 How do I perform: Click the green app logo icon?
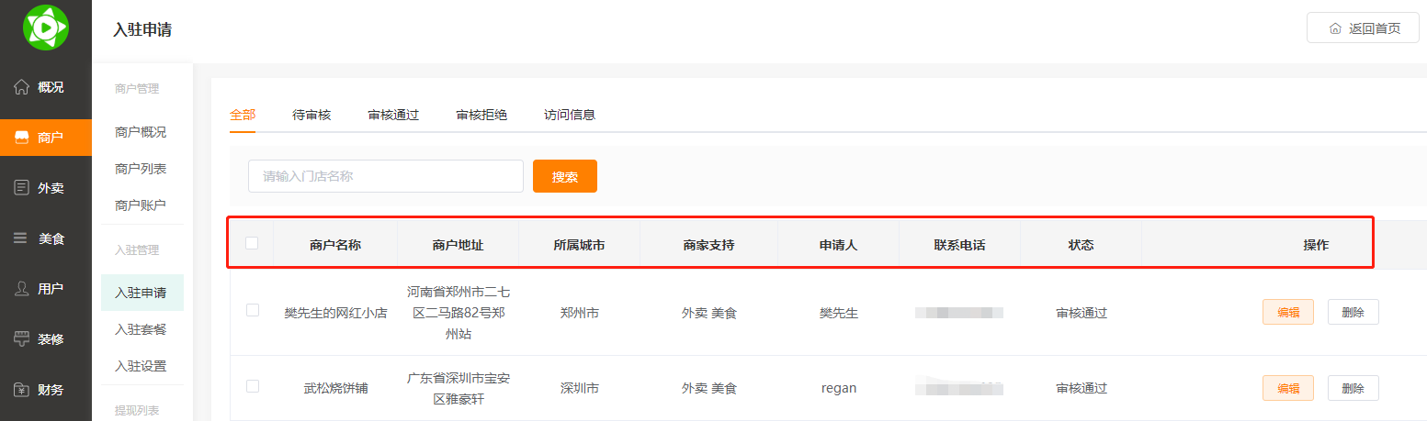point(45,28)
